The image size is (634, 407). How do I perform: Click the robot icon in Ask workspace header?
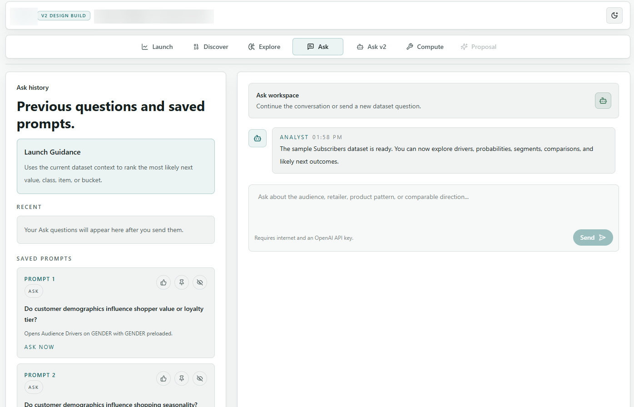pos(603,101)
